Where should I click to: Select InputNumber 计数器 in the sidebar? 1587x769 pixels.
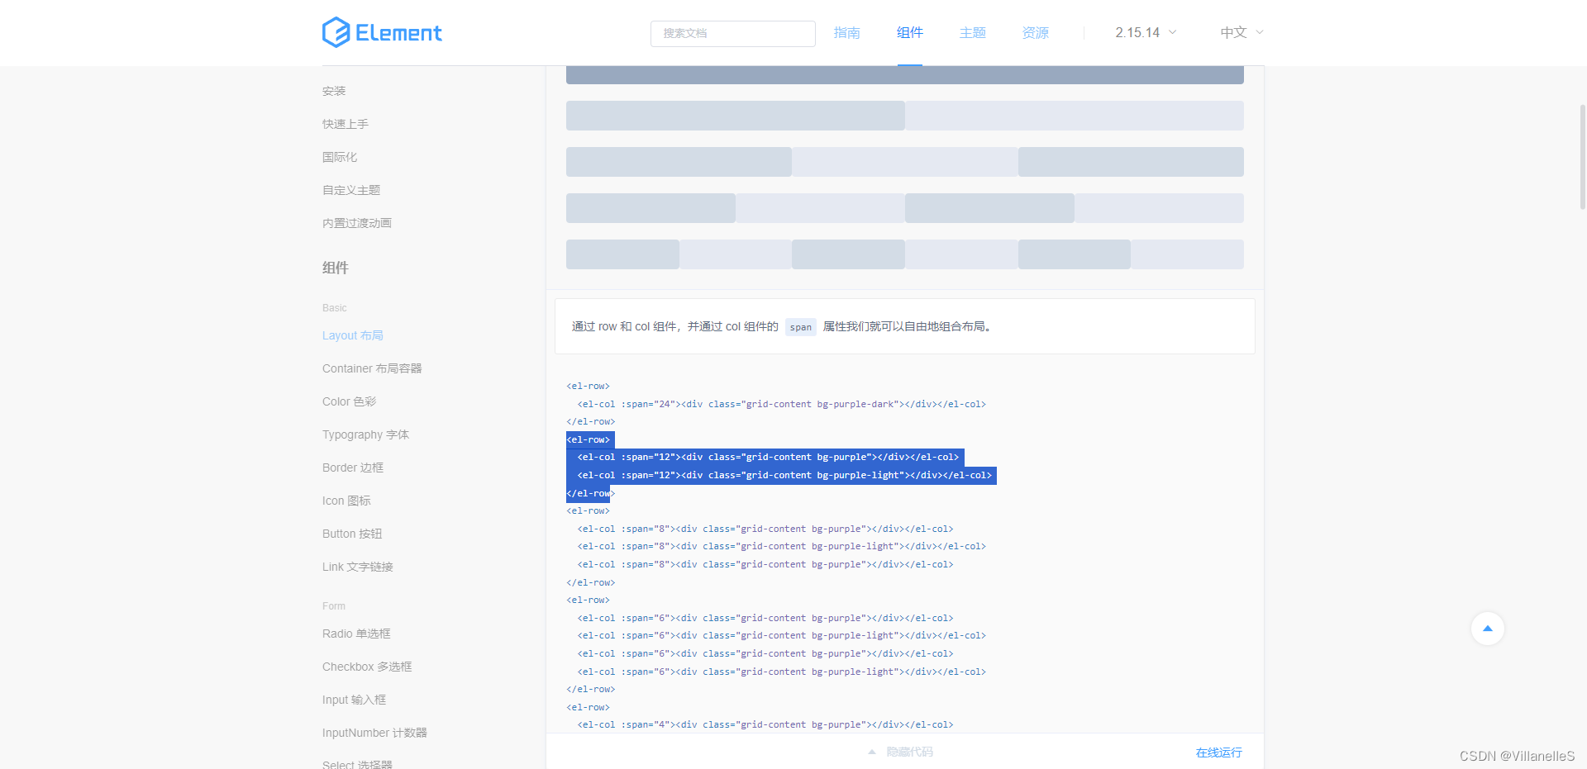(374, 733)
